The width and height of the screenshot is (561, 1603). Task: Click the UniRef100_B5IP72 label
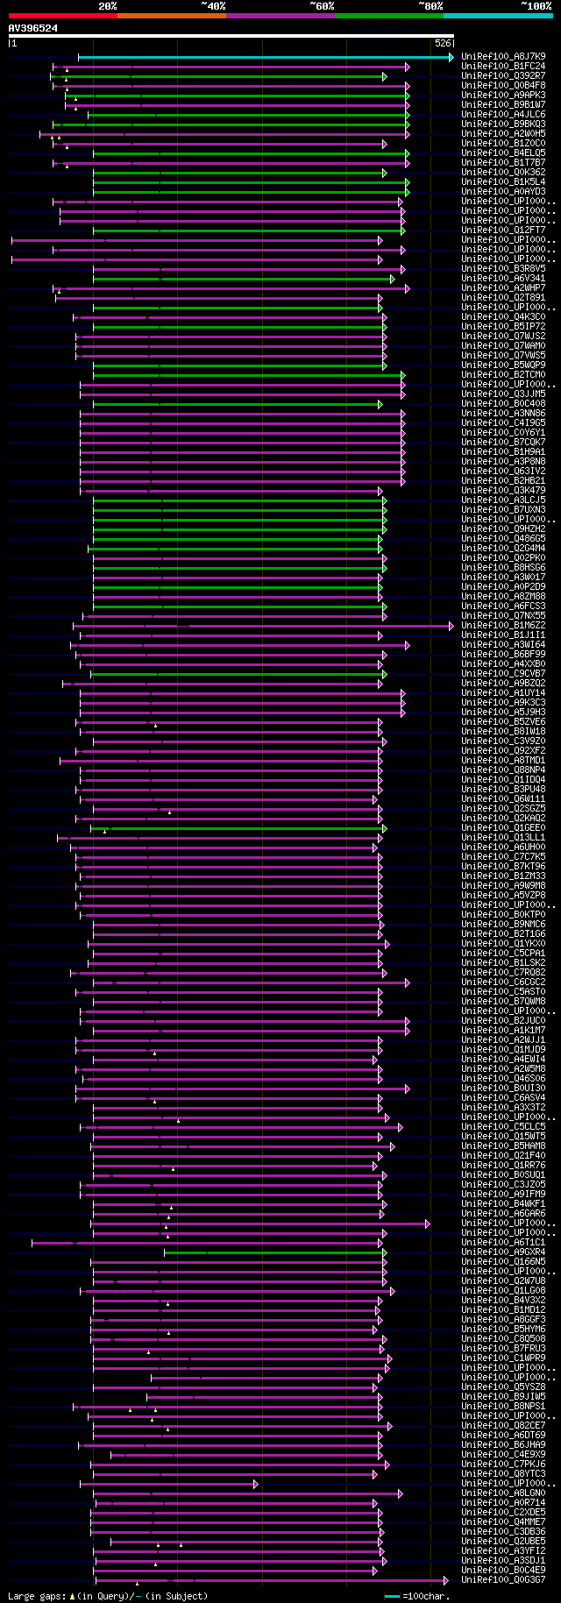[x=503, y=327]
